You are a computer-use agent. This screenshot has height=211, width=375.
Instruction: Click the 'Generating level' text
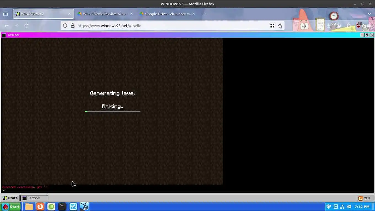(x=112, y=93)
